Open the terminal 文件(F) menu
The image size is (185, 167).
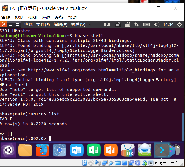[43, 25]
